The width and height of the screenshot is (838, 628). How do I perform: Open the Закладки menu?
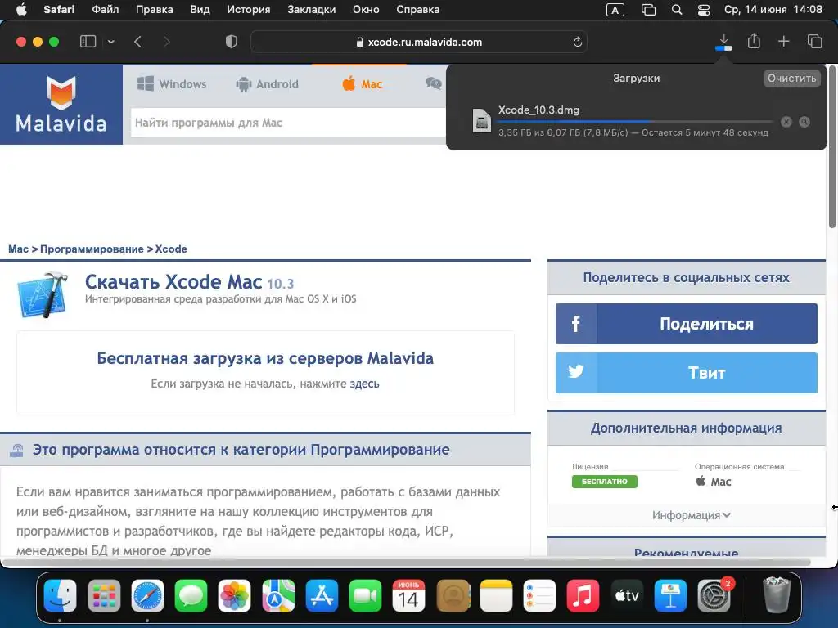(312, 10)
